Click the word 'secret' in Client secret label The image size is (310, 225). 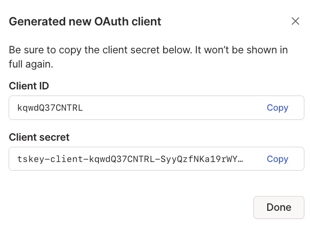[55, 137]
